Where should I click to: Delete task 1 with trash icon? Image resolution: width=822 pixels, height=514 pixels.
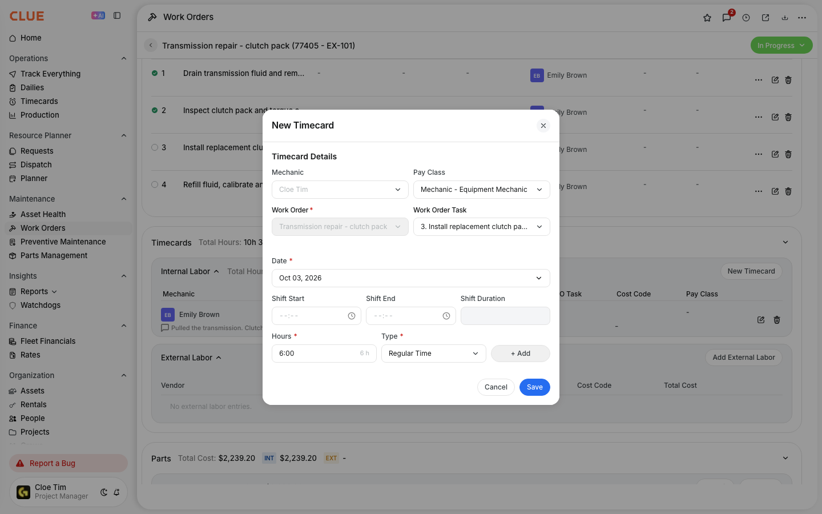pyautogui.click(x=788, y=80)
